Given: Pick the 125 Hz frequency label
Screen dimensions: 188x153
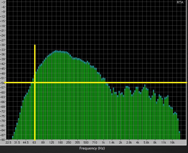Looking at the screenshot, I should pyautogui.click(x=51, y=142).
